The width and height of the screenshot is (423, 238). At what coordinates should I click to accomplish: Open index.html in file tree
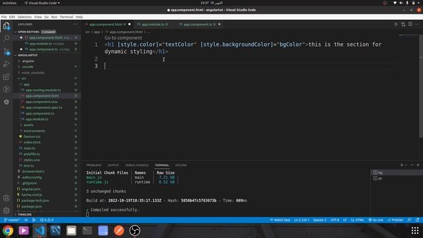pyautogui.click(x=32, y=142)
